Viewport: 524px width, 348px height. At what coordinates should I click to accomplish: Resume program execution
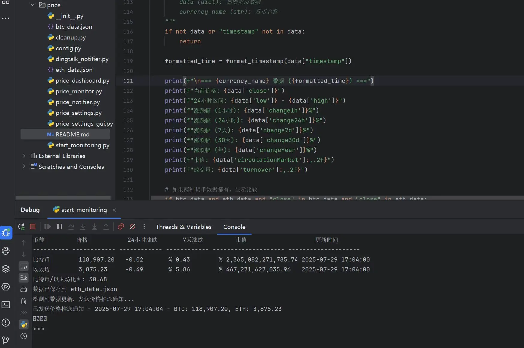pos(47,227)
